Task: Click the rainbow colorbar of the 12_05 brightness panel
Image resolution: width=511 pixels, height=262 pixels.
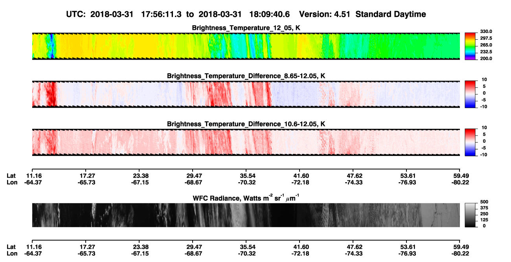Action: pos(470,46)
